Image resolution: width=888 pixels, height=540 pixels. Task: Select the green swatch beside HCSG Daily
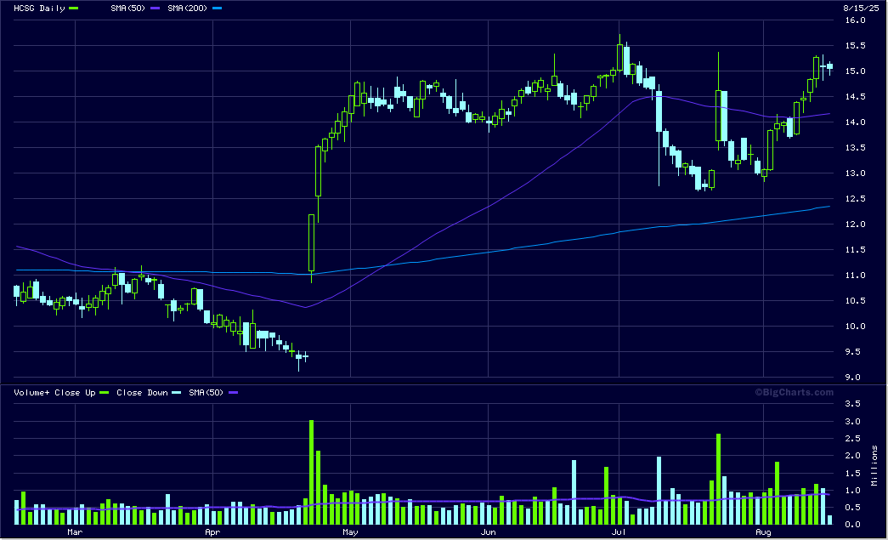74,9
